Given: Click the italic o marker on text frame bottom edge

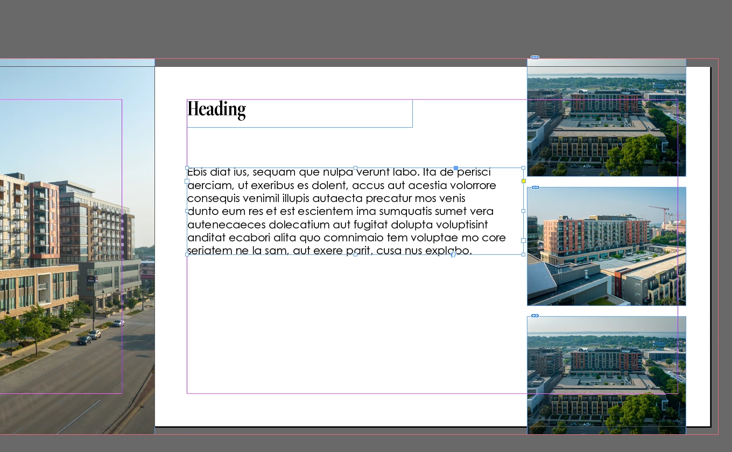Looking at the screenshot, I should point(453,254).
